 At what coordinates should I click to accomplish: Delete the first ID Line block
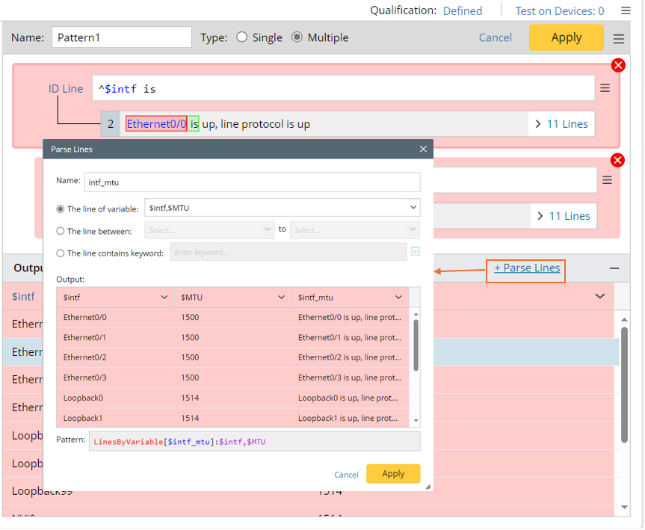pos(618,66)
